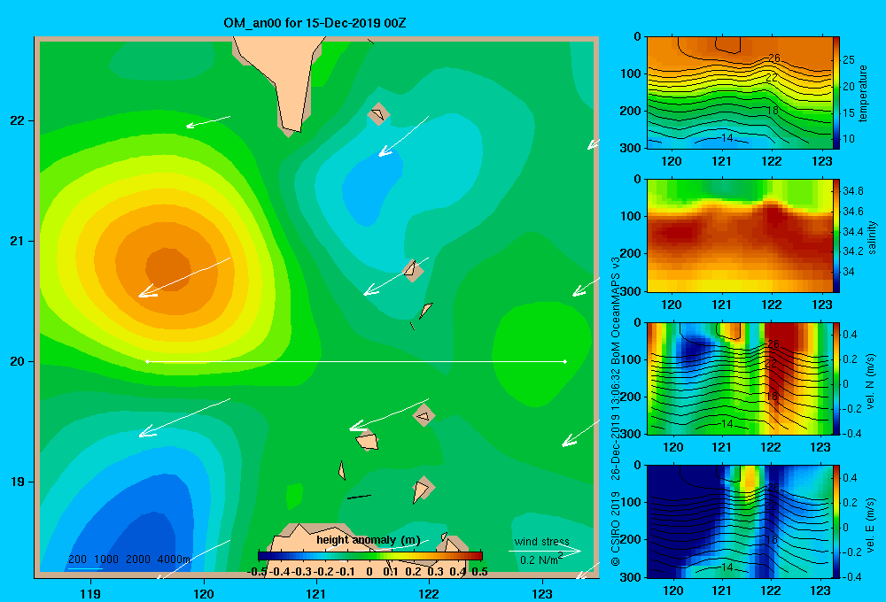Click longitude label '121' on main map axis
This screenshot has height=602, width=886.
point(316,593)
